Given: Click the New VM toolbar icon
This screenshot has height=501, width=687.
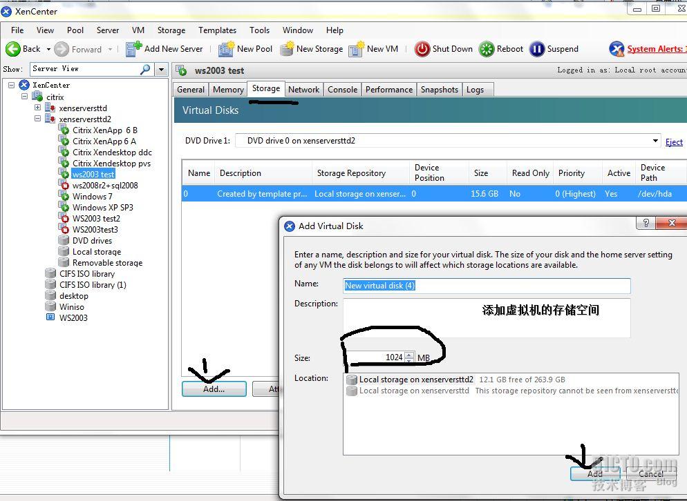Looking at the screenshot, I should tap(356, 49).
